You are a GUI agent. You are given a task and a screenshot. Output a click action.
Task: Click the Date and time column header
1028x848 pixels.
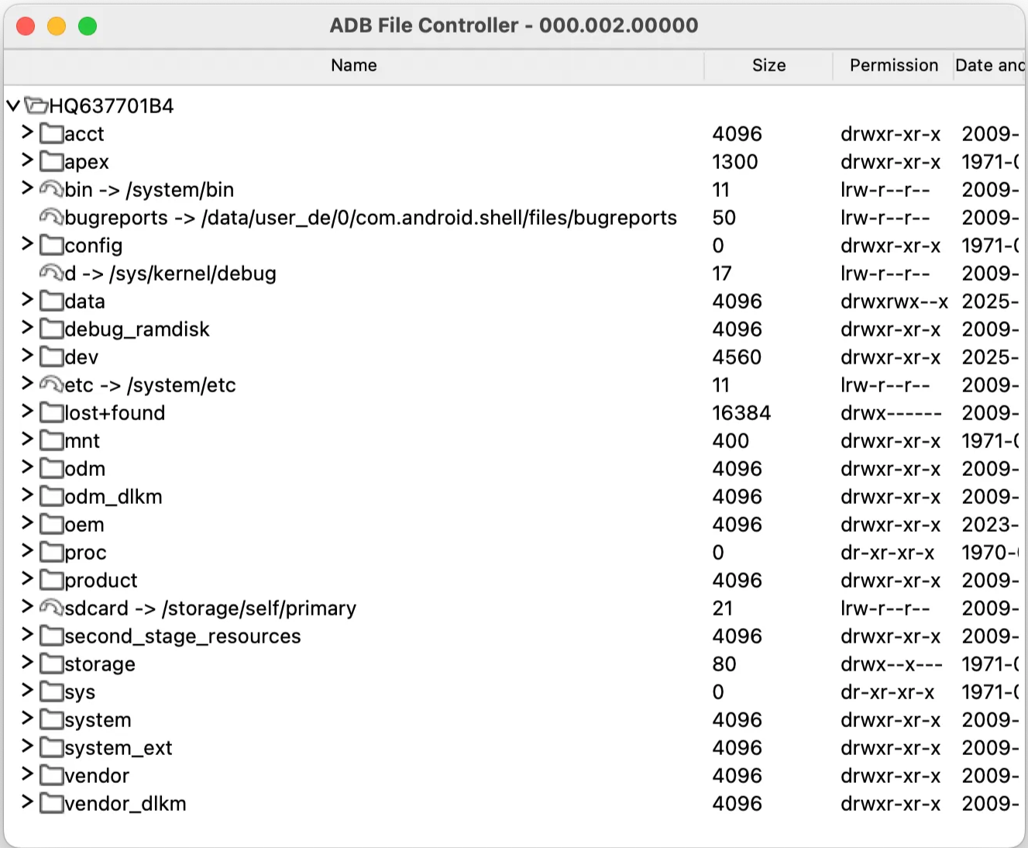pos(989,66)
